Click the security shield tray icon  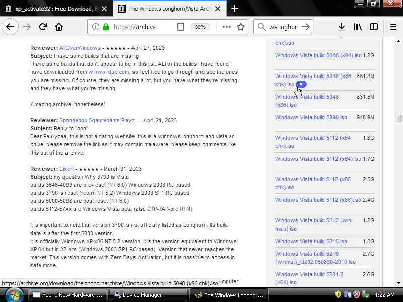point(338,294)
